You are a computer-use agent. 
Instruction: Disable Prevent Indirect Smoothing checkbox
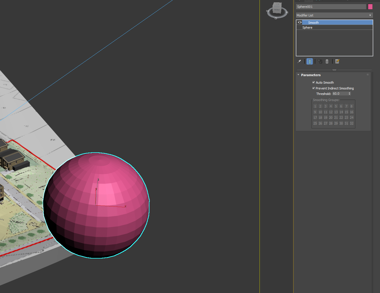coord(313,88)
